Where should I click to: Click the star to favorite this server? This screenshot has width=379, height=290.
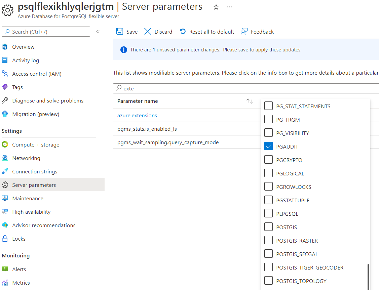click(216, 7)
